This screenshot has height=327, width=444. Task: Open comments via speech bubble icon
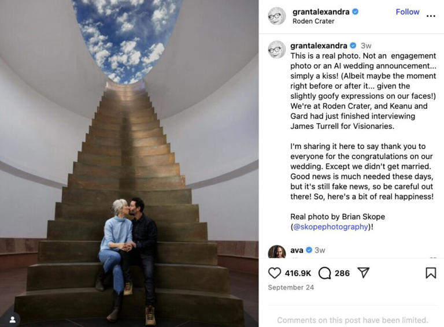[324, 273]
